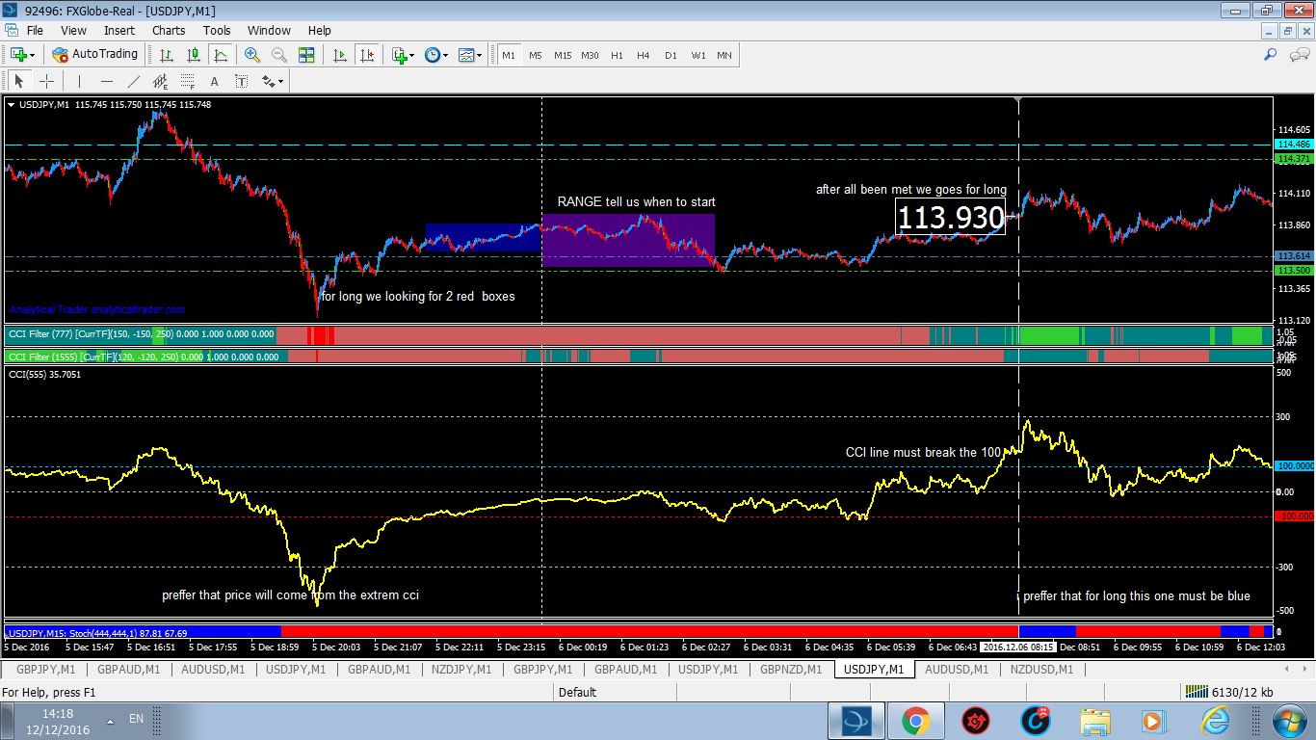Image resolution: width=1316 pixels, height=740 pixels.
Task: Click the 6130/12 kb connection status
Action: [1230, 692]
